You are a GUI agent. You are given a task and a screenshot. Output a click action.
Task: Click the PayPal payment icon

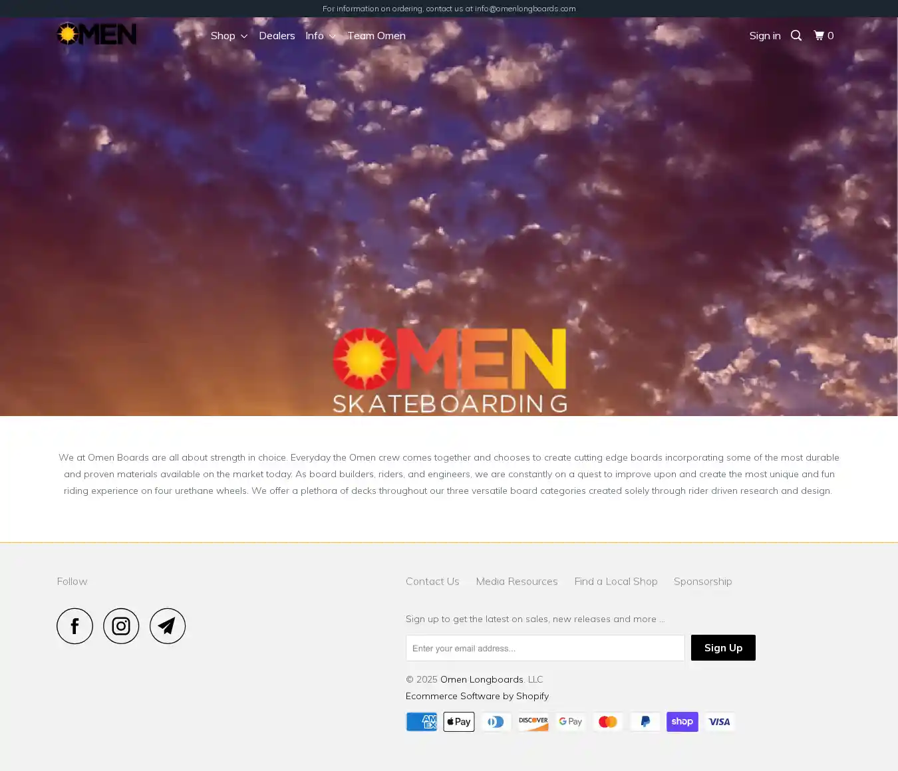(x=645, y=722)
